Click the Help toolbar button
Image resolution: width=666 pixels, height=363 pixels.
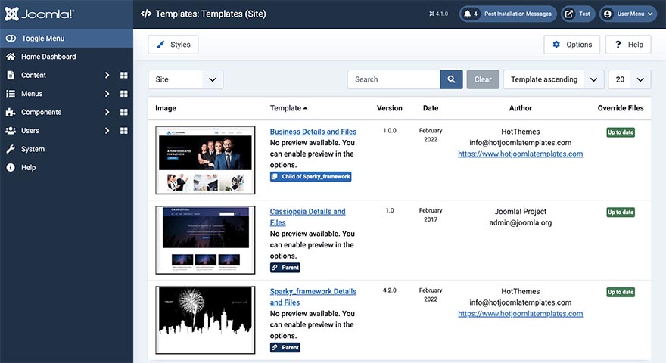pyautogui.click(x=628, y=45)
